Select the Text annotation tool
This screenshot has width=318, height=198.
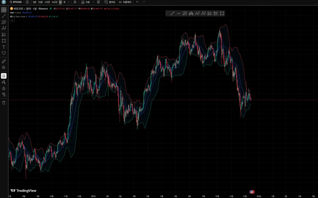click(4, 47)
